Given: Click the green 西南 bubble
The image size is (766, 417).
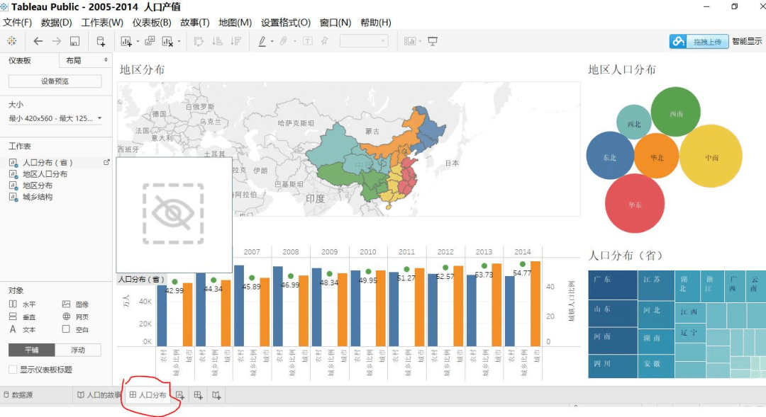Looking at the screenshot, I should click(x=676, y=112).
